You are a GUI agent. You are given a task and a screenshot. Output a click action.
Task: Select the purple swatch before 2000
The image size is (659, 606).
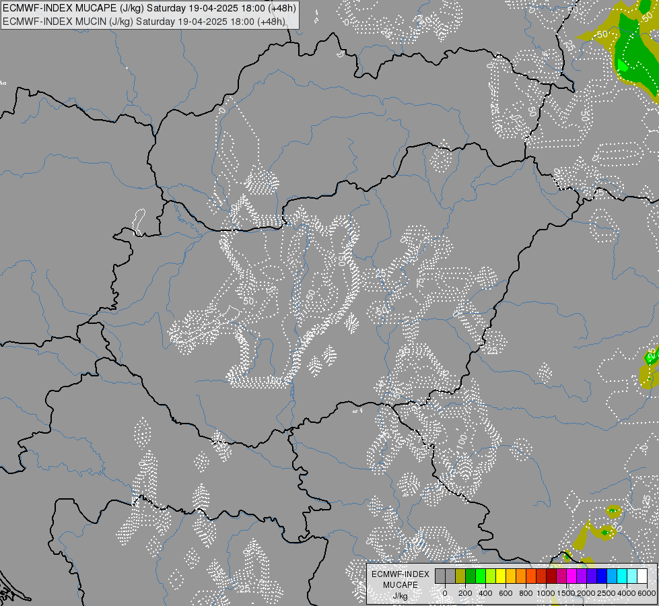click(581, 576)
